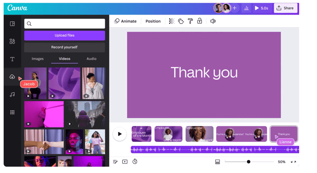This screenshot has height=173, width=317.
Task: Open the Position panel
Action: point(153,21)
